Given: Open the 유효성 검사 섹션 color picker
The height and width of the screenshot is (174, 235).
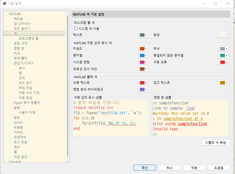Looking at the screenshot, I should point(143,69).
